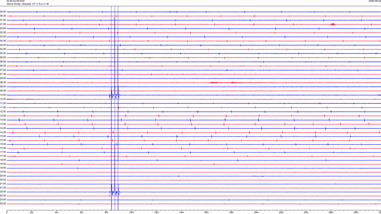Screen dimensions: 381x214
Task: Select the 23:00 trace time label
Action: pos(3,200)
